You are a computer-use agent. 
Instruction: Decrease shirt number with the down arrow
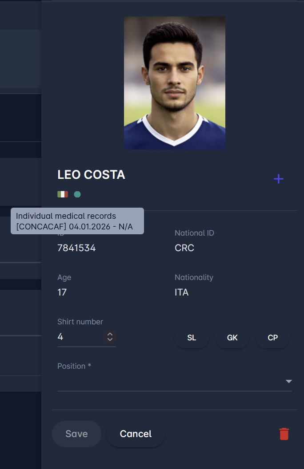(x=110, y=340)
